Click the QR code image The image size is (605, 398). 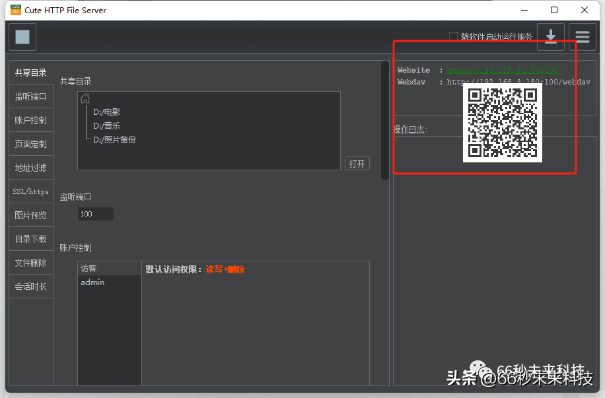pyautogui.click(x=503, y=123)
